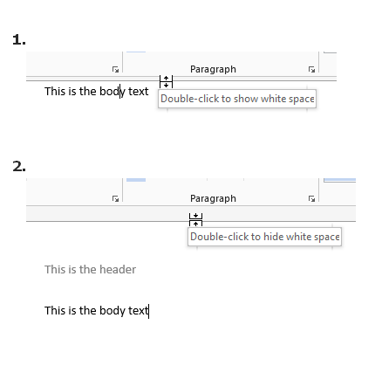Click Font group dialog launcher in step 2
This screenshot has width=382, height=366.
(x=115, y=199)
